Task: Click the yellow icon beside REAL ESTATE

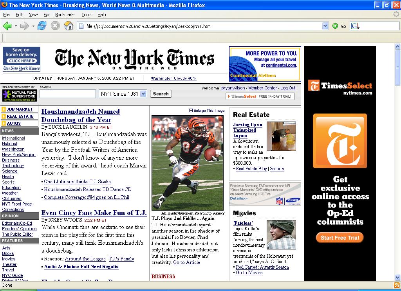Action: [x=4, y=116]
